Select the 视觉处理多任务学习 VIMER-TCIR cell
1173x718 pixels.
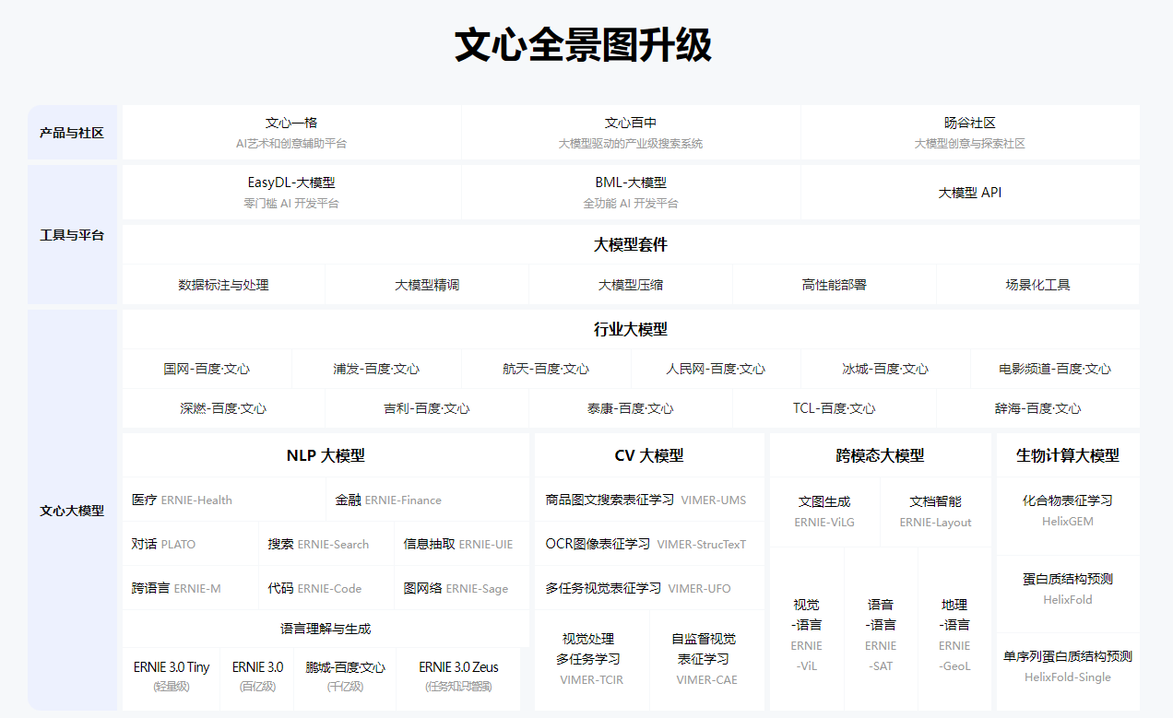click(591, 660)
